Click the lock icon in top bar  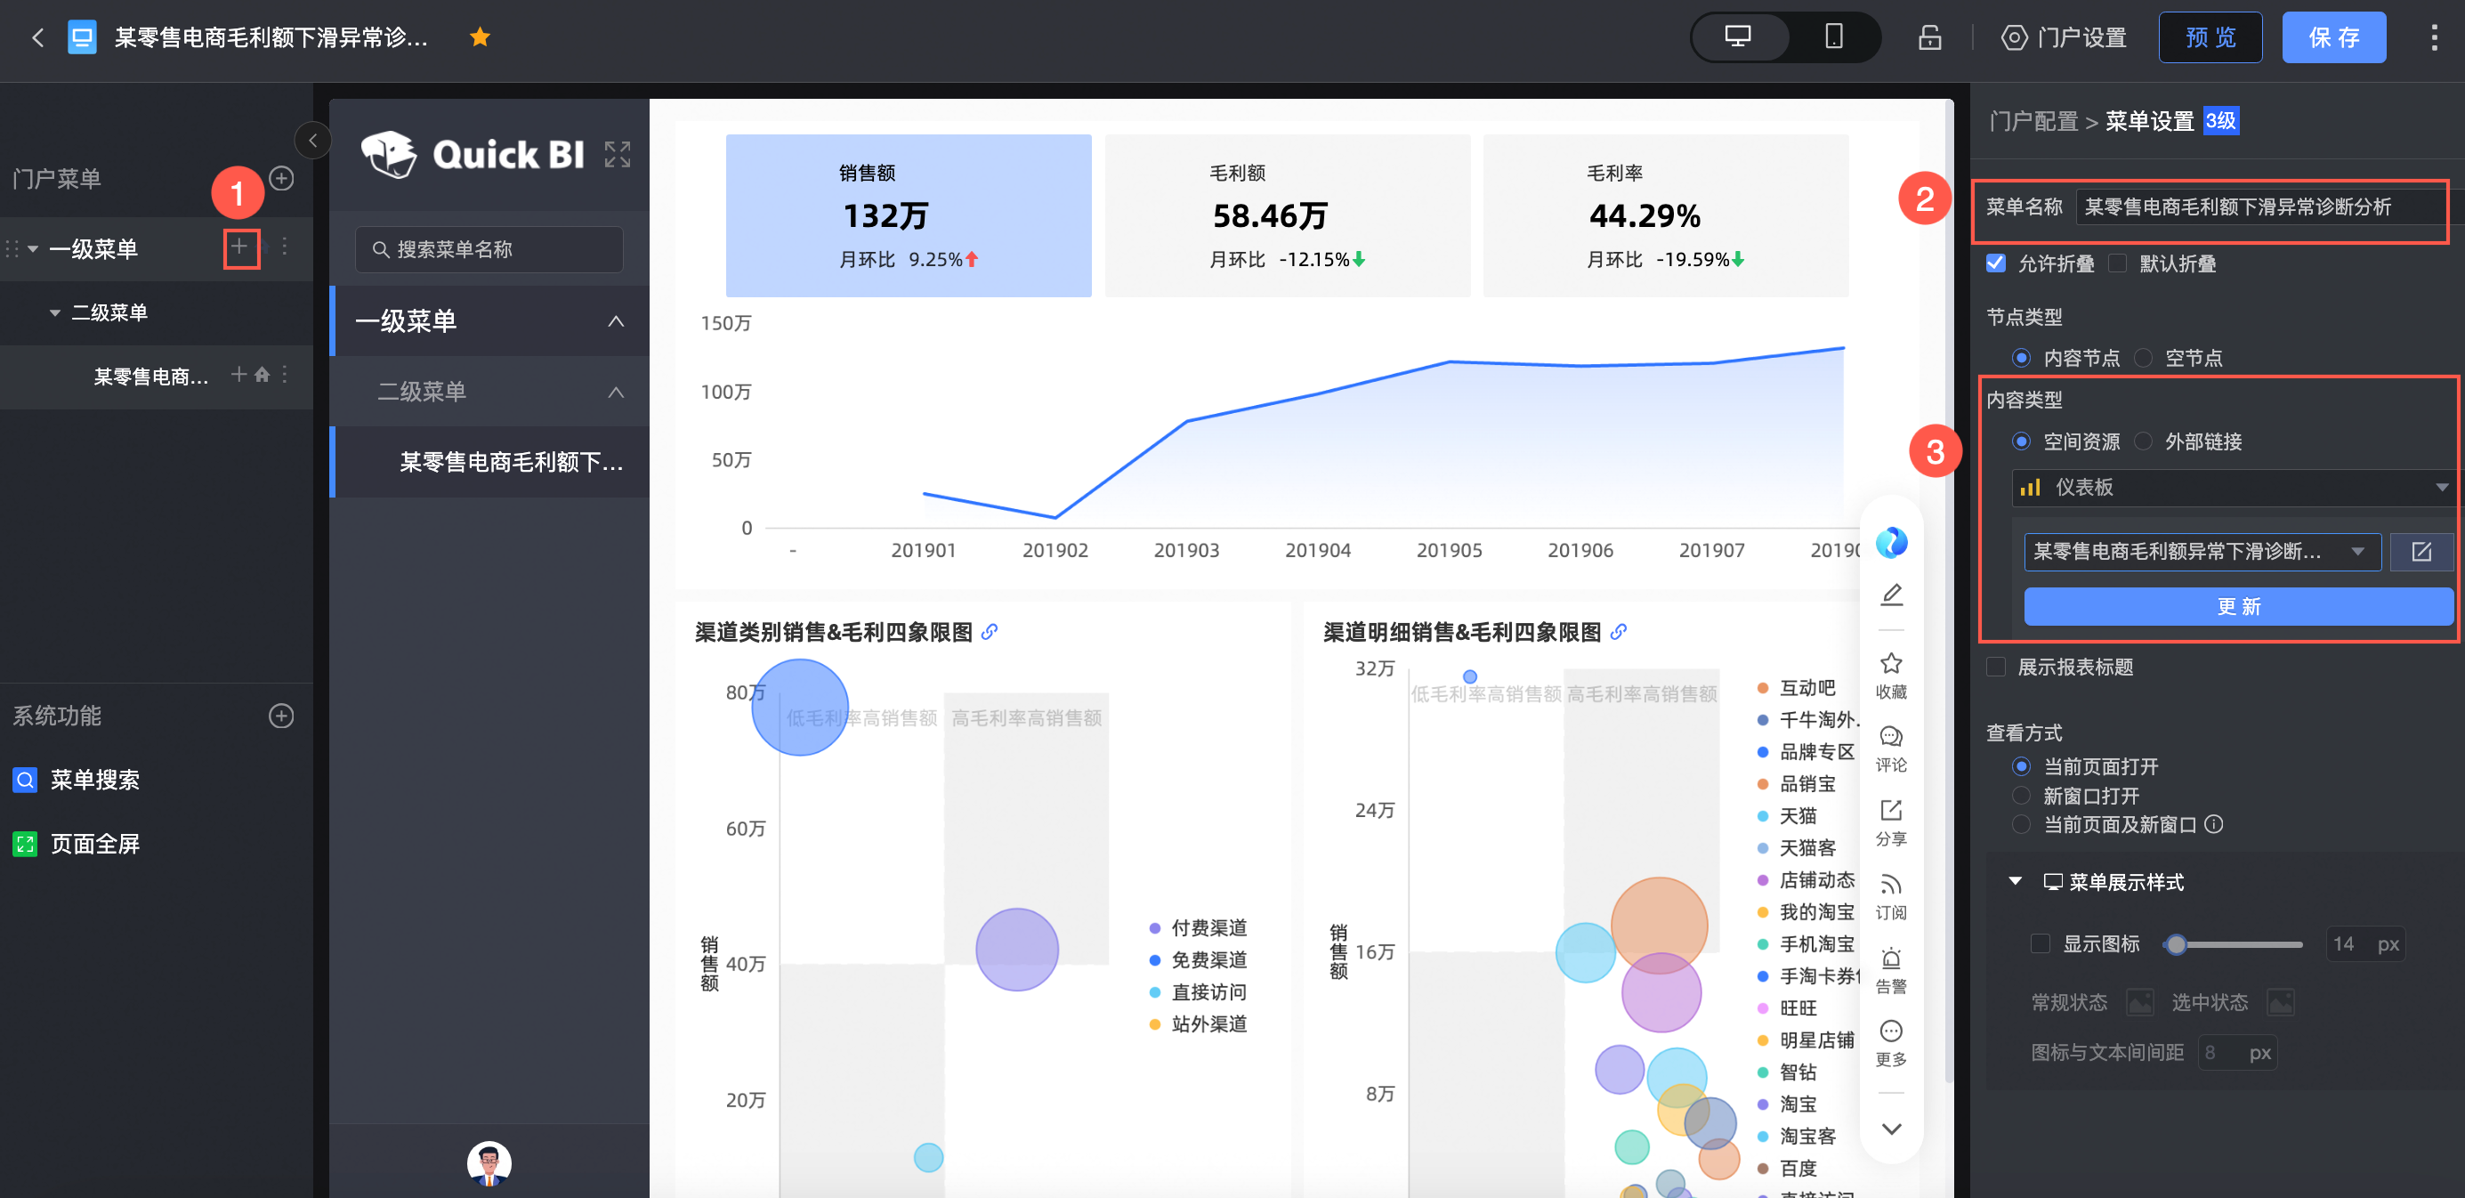click(x=1929, y=37)
